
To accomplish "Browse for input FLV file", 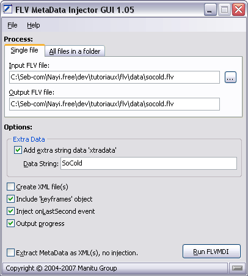I will tap(230, 78).
